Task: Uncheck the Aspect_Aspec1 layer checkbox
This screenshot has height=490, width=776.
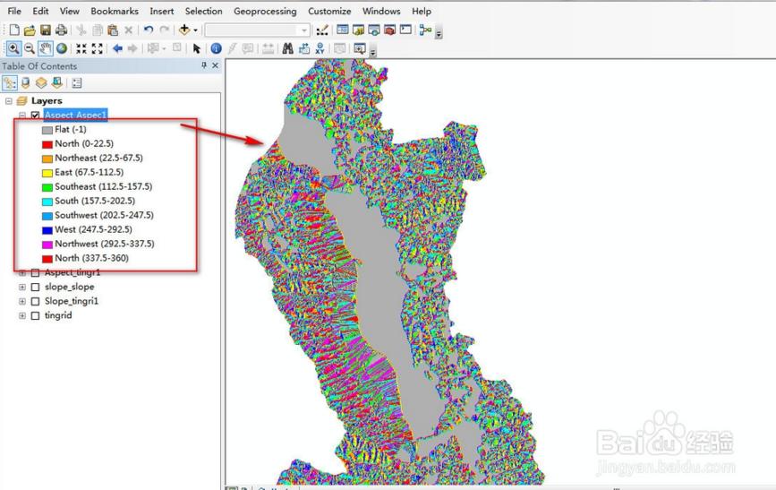Action: click(x=35, y=115)
